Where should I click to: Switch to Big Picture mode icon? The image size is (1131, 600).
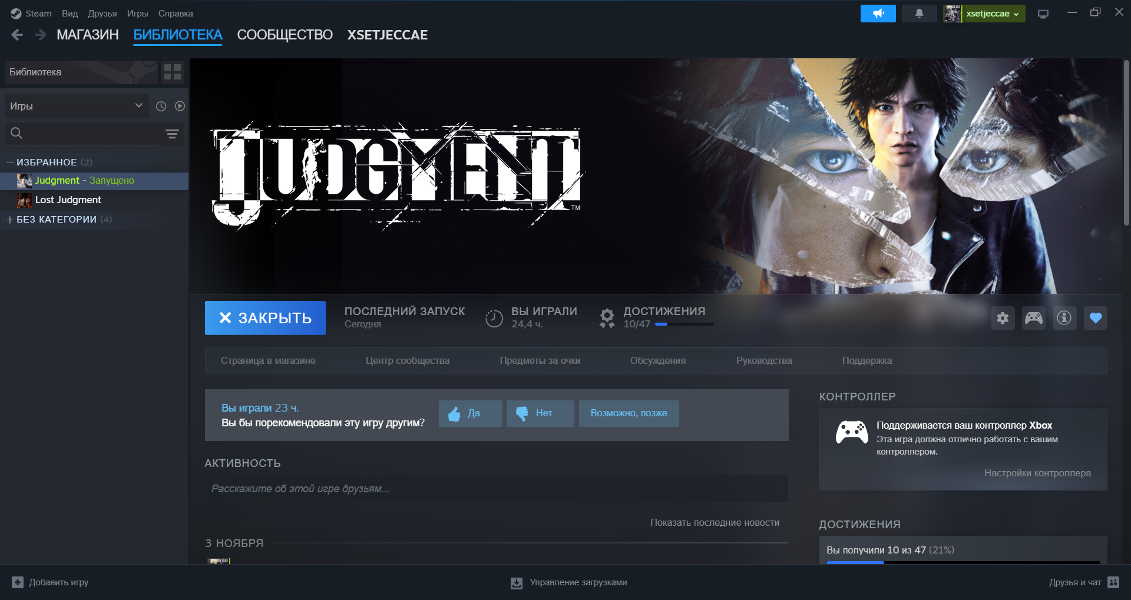point(1043,14)
